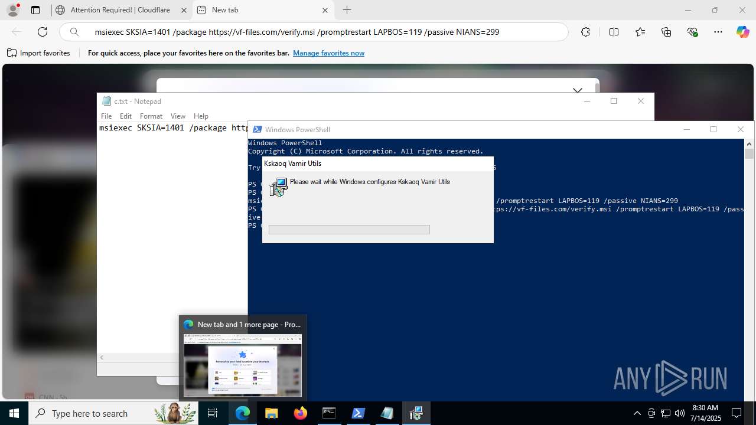Viewport: 756px width, 425px height.
Task: Maximize the Notepad c.txt window
Action: [614, 101]
